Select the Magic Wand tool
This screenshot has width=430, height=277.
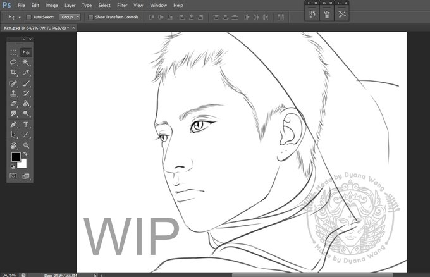pyautogui.click(x=26, y=63)
